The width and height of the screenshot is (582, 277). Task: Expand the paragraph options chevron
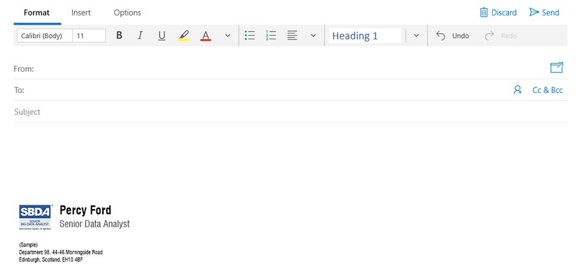click(314, 36)
